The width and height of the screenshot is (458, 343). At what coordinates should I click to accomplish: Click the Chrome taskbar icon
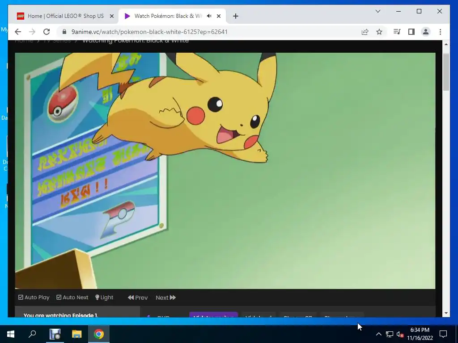[99, 334]
